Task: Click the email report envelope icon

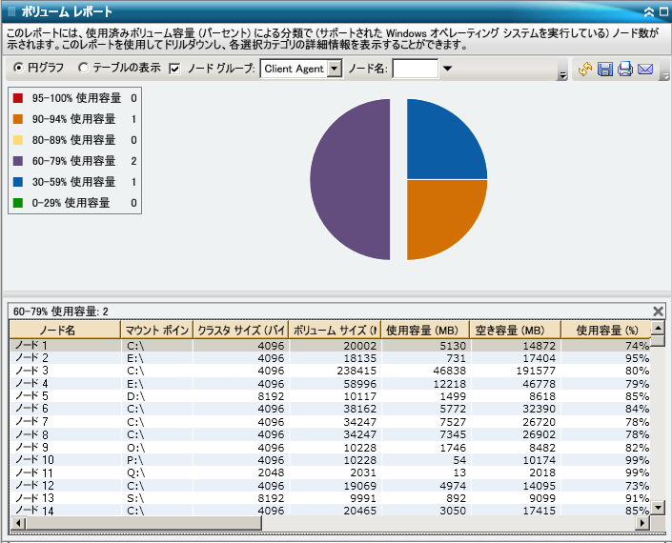Action: pos(645,70)
